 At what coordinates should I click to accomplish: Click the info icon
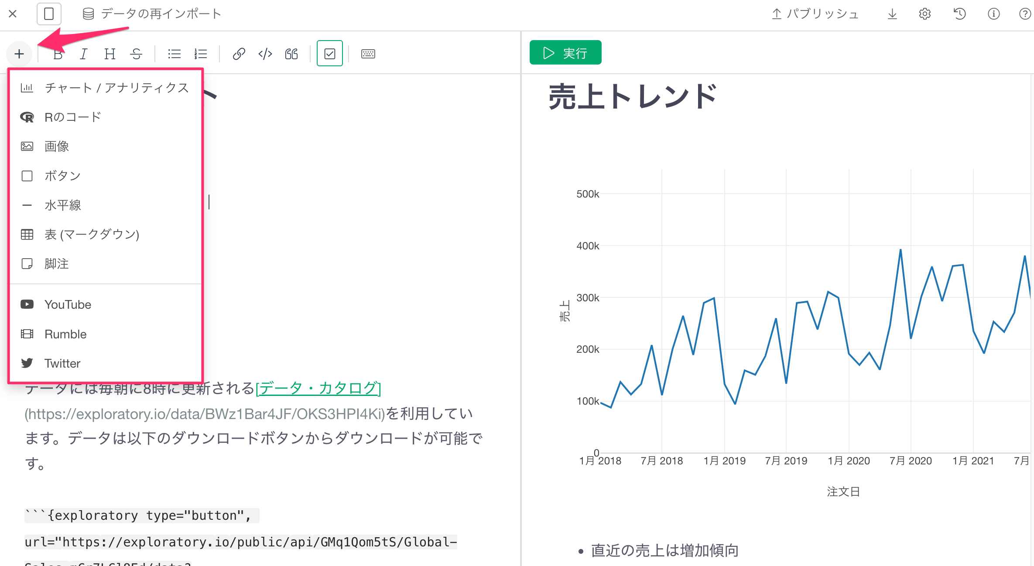(x=993, y=14)
